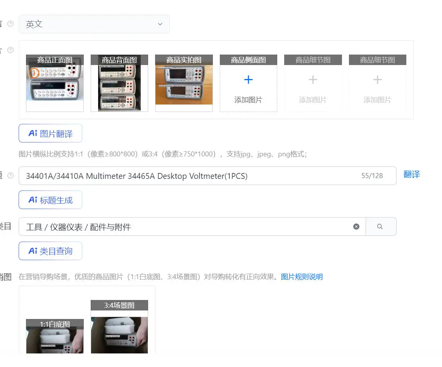
Task: Click the product title input field
Action: pos(207,176)
